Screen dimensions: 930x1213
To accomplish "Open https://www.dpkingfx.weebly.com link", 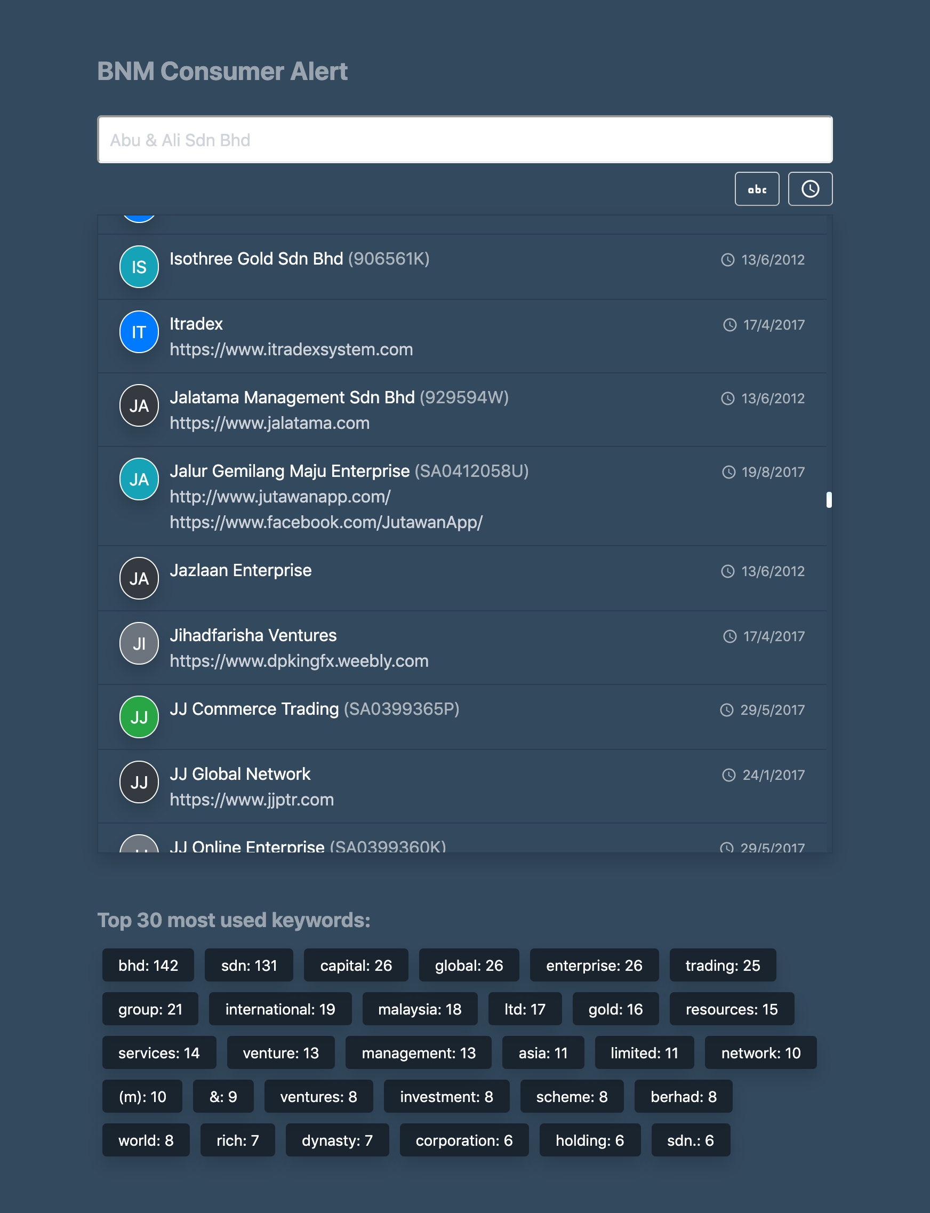I will coord(299,661).
